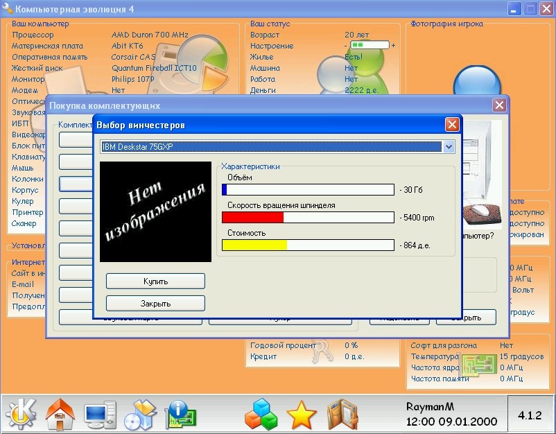The height and width of the screenshot is (434, 556).
Task: Open the KDE-style gear menu icon
Action: [x=21, y=414]
